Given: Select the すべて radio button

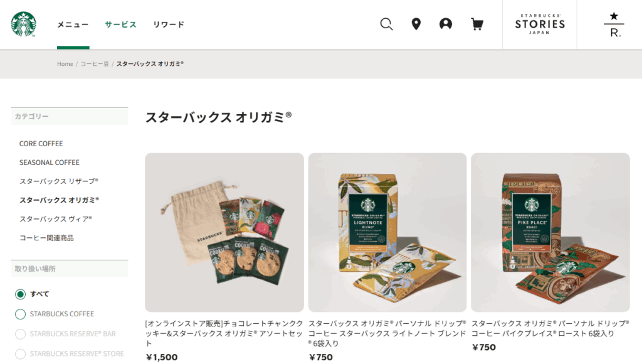Looking at the screenshot, I should pos(20,294).
